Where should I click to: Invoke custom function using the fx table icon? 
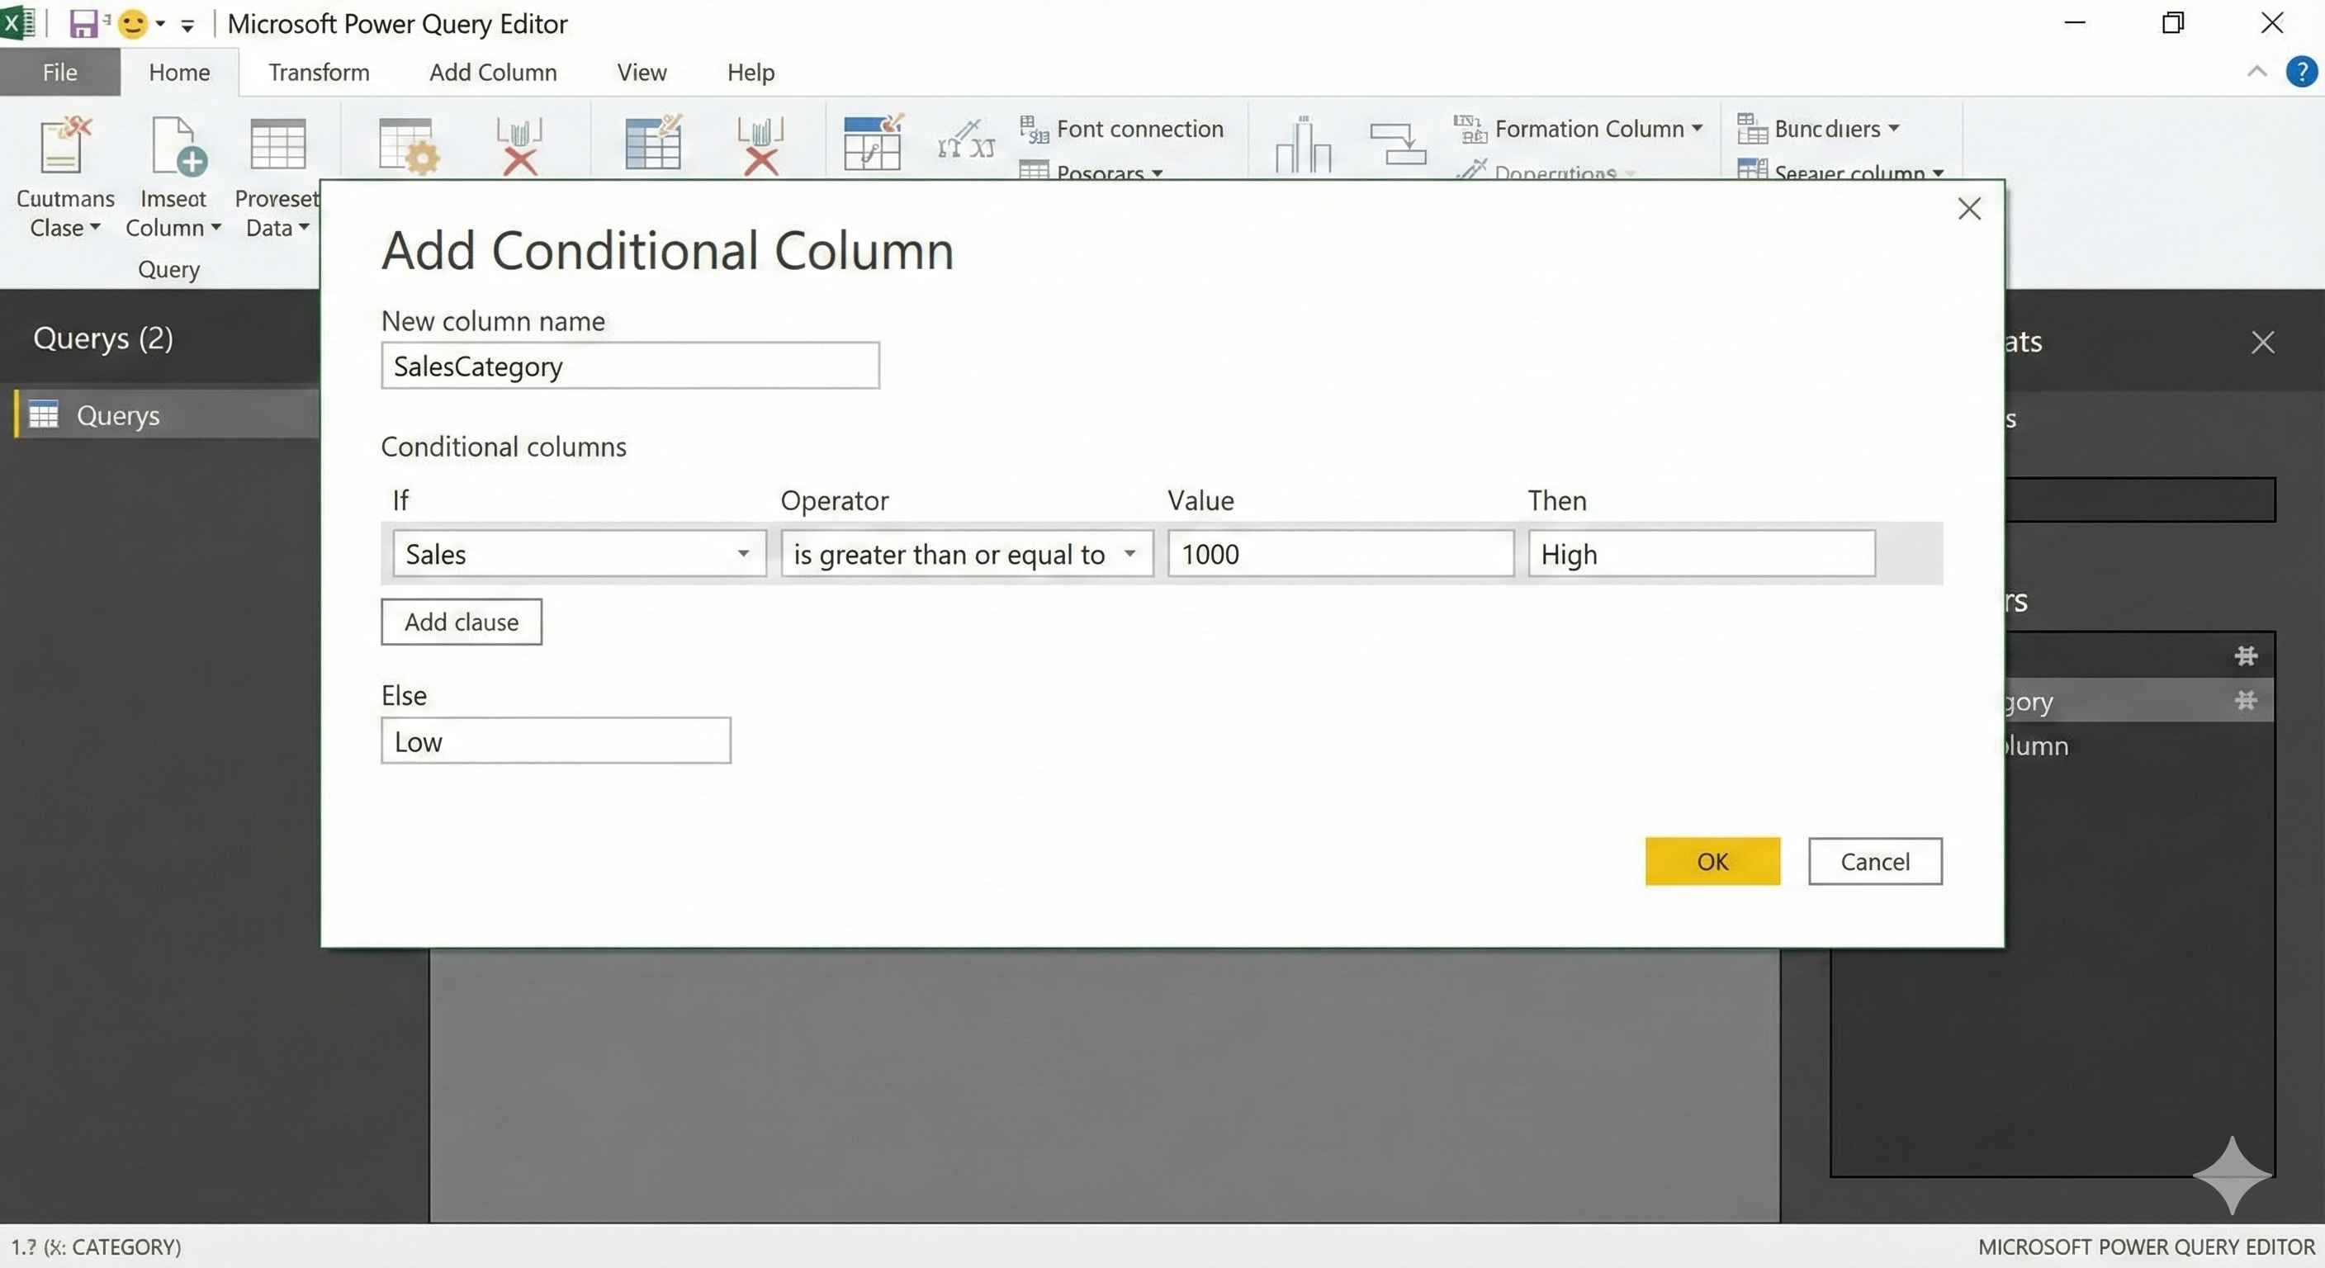[x=871, y=144]
